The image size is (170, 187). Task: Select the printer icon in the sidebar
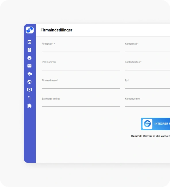29,58
